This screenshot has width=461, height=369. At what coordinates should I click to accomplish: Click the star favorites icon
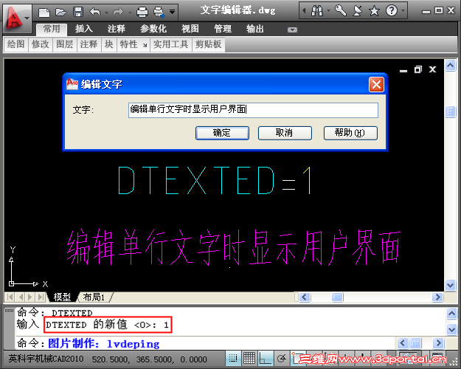click(374, 11)
